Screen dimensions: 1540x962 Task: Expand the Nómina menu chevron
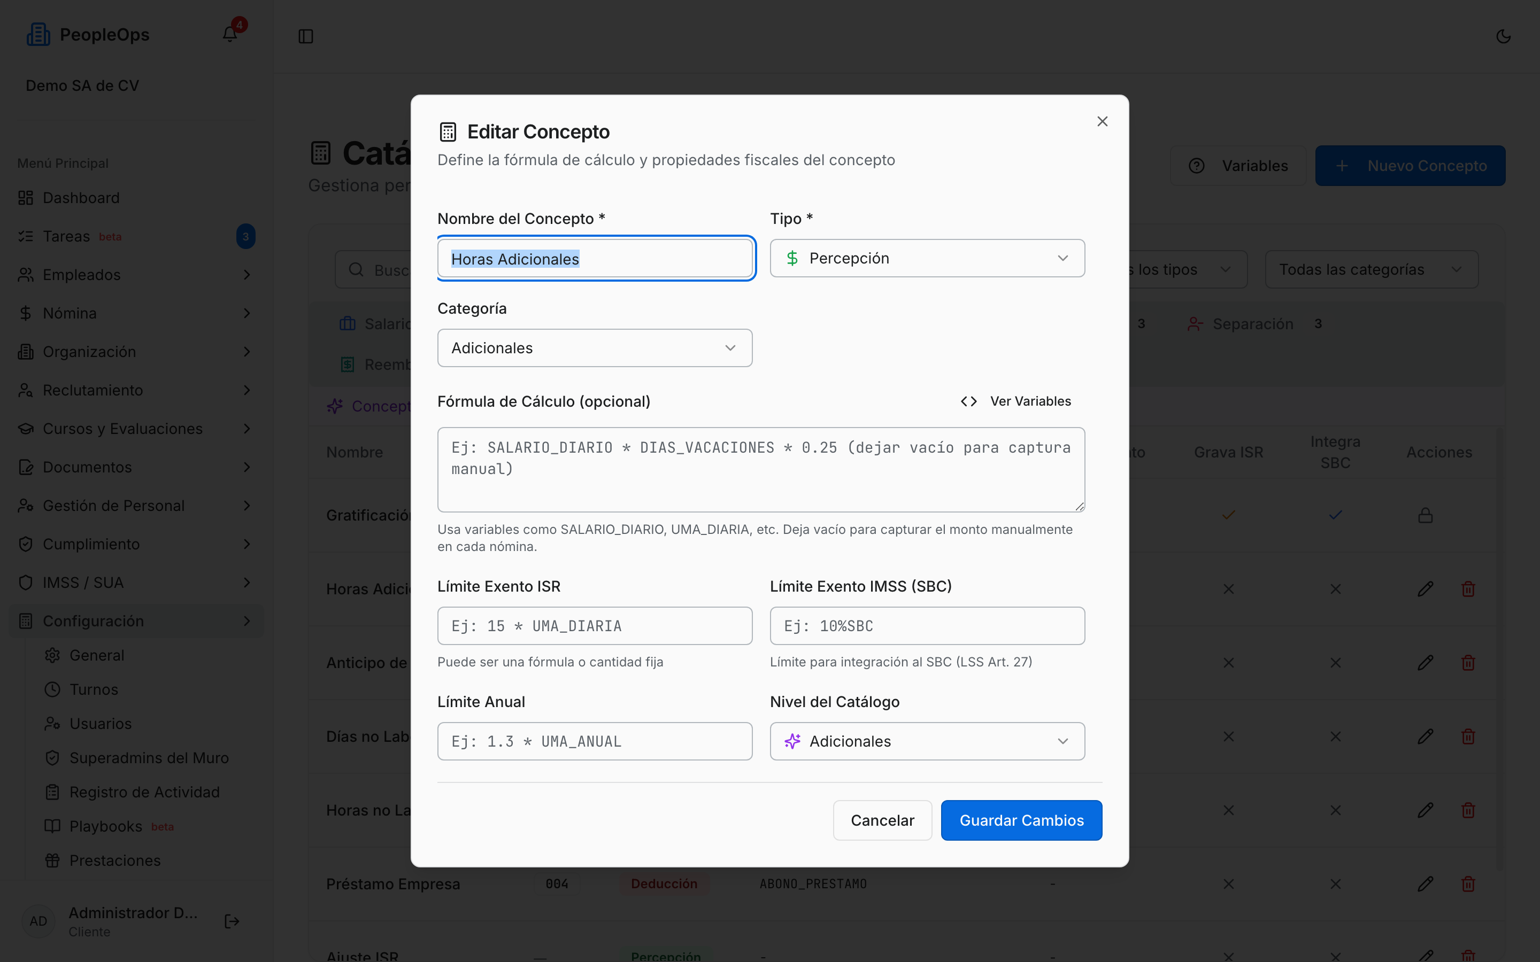point(247,313)
